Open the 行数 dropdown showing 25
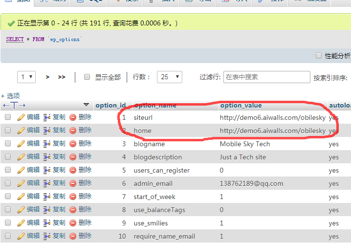The height and width of the screenshot is (245, 351). (x=169, y=77)
